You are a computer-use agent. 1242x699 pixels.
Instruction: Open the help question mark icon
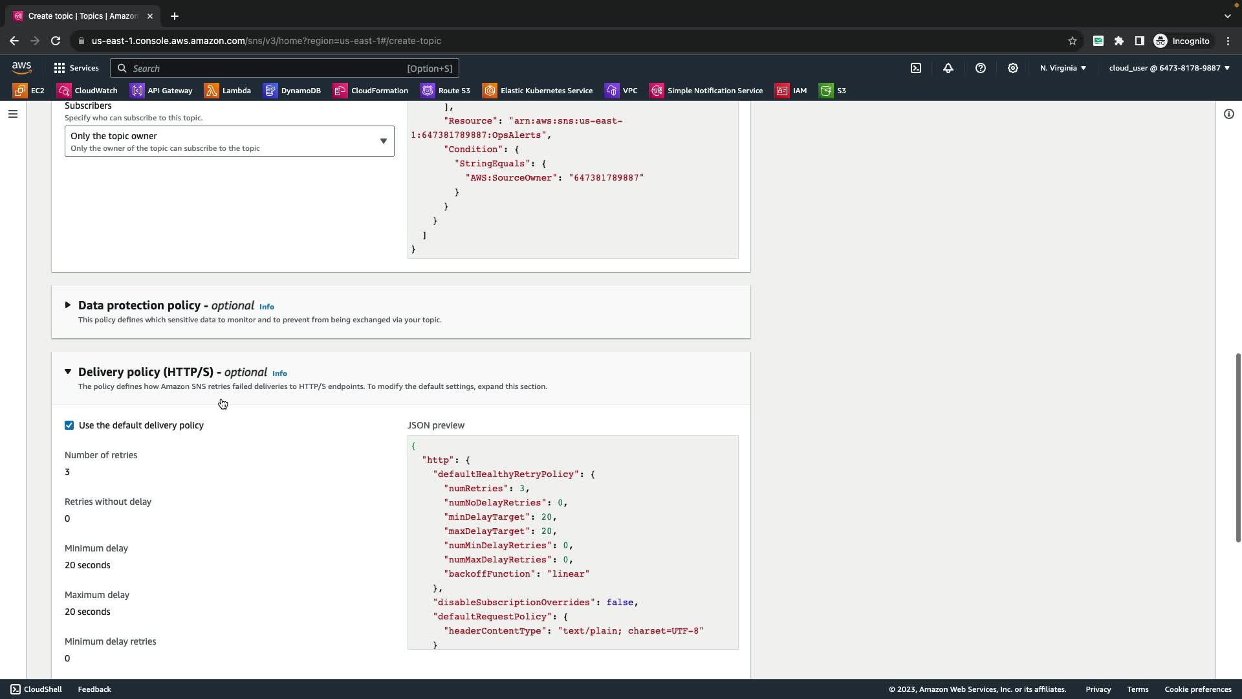click(x=981, y=68)
